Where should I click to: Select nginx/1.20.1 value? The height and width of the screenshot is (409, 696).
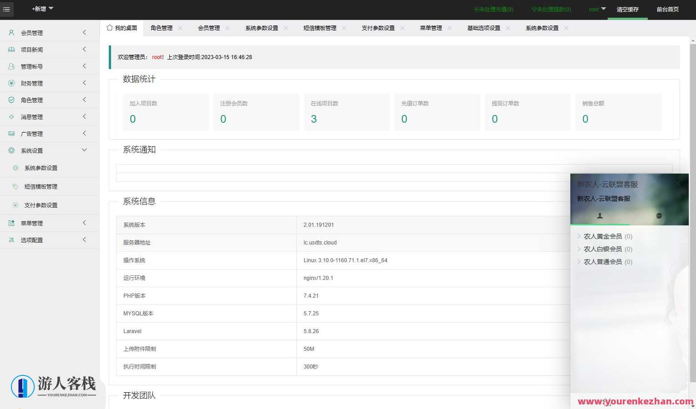point(318,278)
